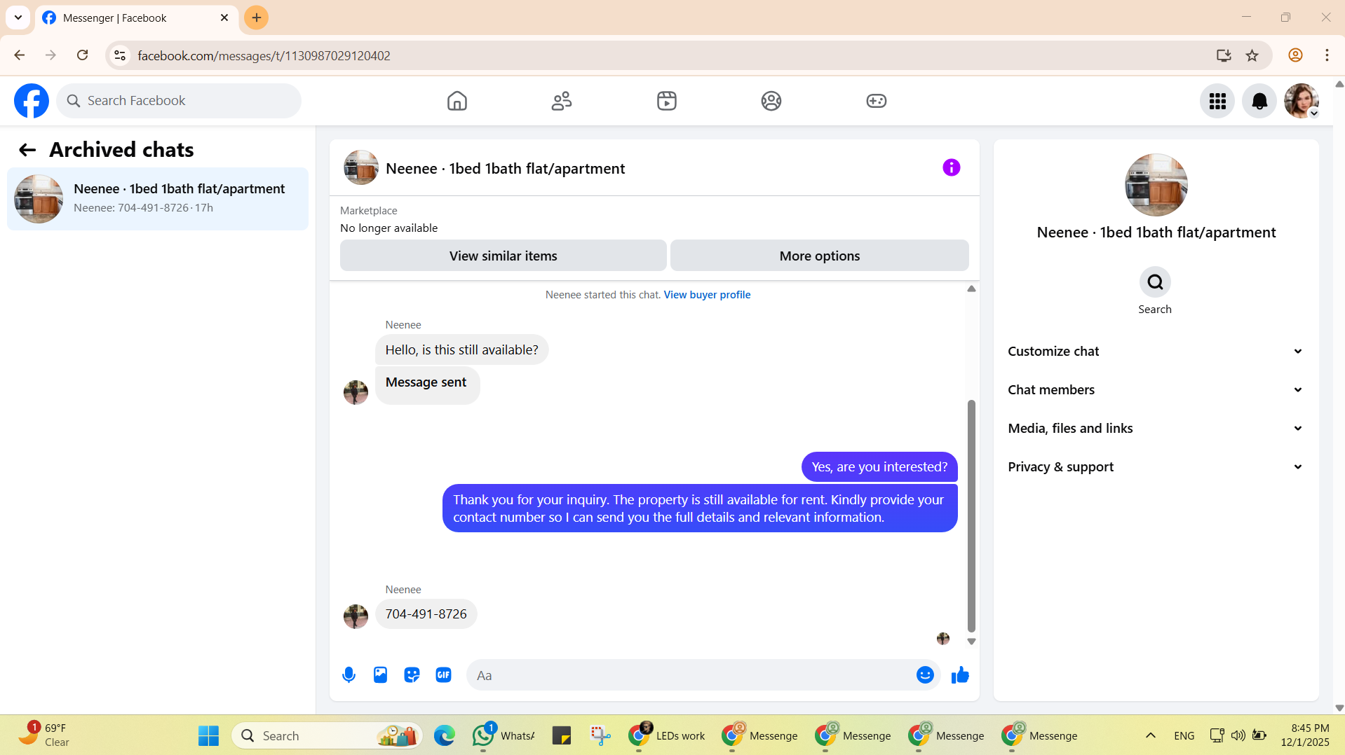
Task: Select the 'Yes, are you interested?' message
Action: tap(879, 467)
